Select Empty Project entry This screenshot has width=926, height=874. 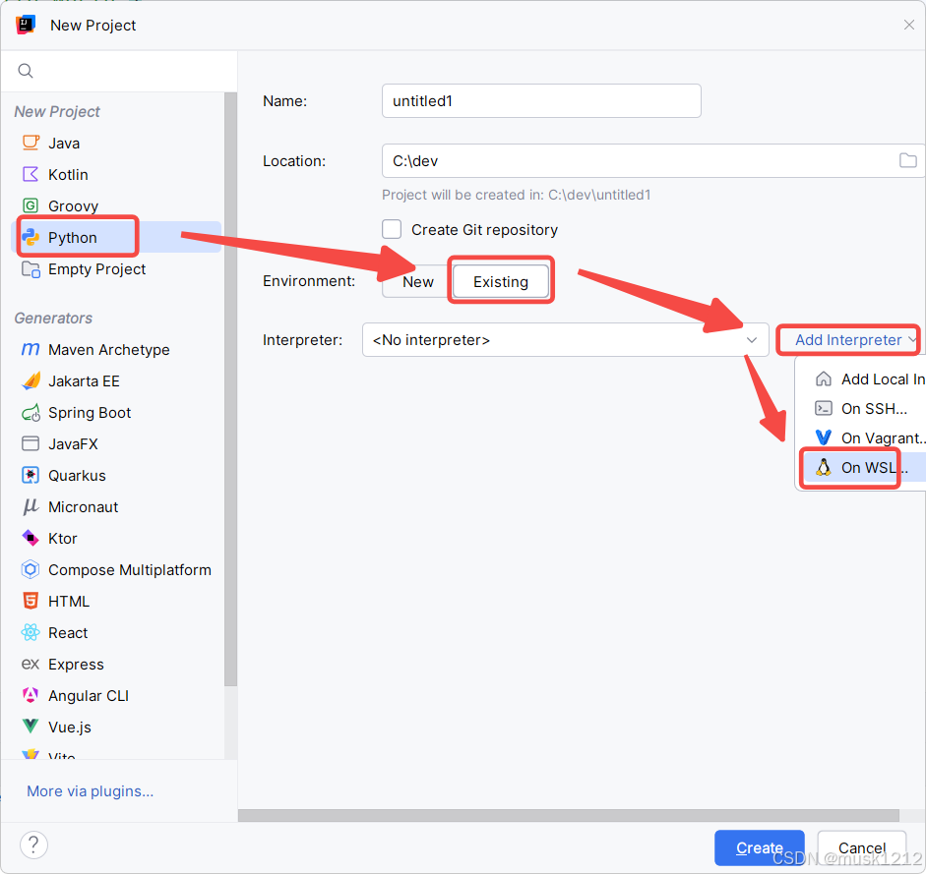pos(116,269)
